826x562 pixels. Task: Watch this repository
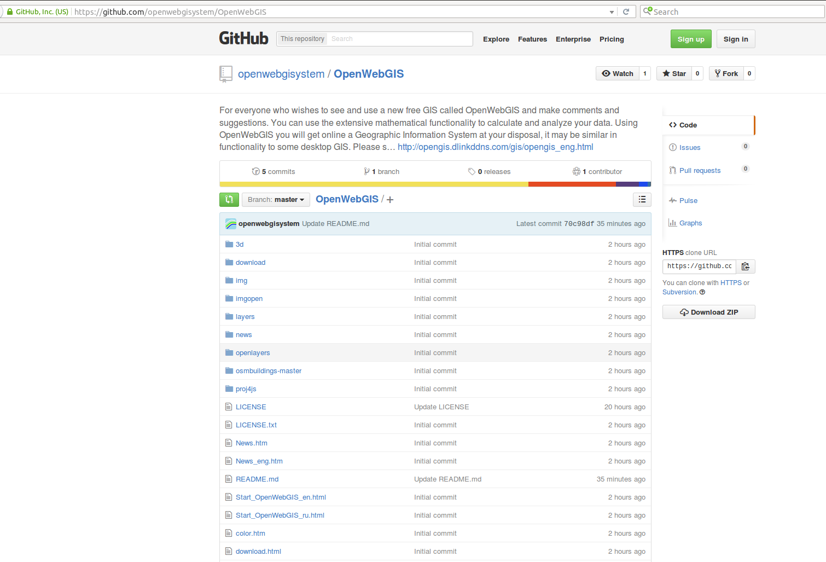pyautogui.click(x=617, y=73)
